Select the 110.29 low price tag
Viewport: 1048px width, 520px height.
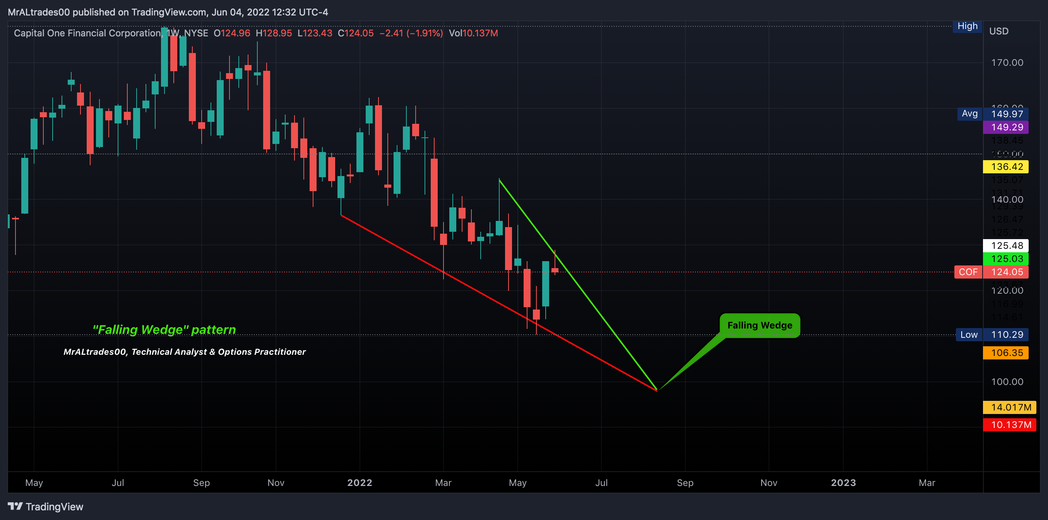point(1006,334)
